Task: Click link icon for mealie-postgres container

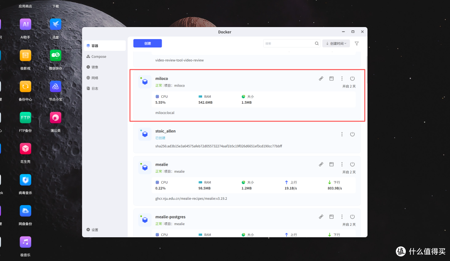Action: (321, 217)
